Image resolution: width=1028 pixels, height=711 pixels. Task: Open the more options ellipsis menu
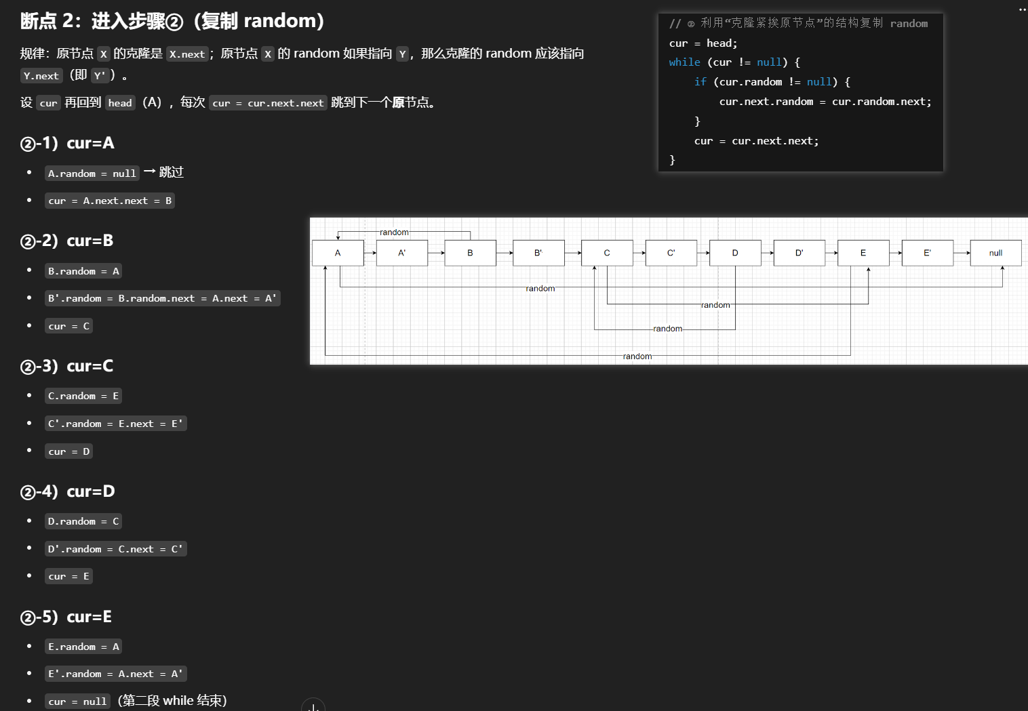pyautogui.click(x=1022, y=9)
